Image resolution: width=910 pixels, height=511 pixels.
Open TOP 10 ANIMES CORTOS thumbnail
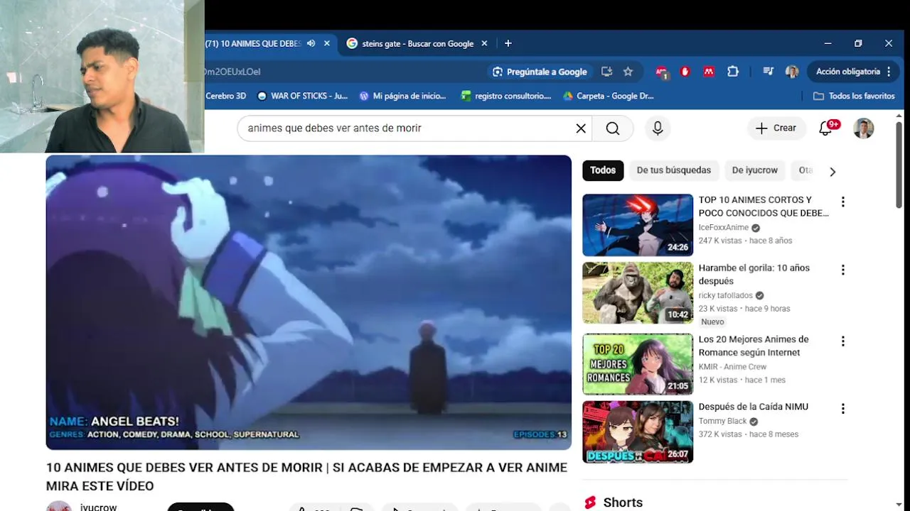click(x=638, y=225)
